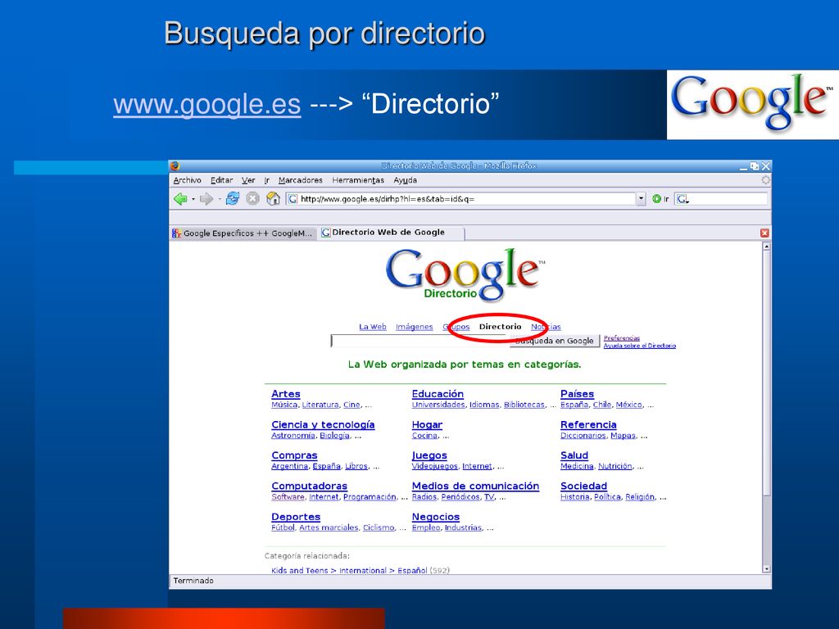839x629 pixels.
Task: Open the Hogar category
Action: point(427,425)
